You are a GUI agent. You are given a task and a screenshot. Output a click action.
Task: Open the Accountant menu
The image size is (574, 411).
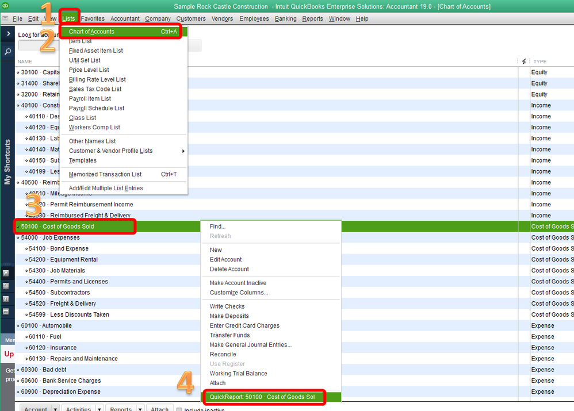[x=125, y=18]
